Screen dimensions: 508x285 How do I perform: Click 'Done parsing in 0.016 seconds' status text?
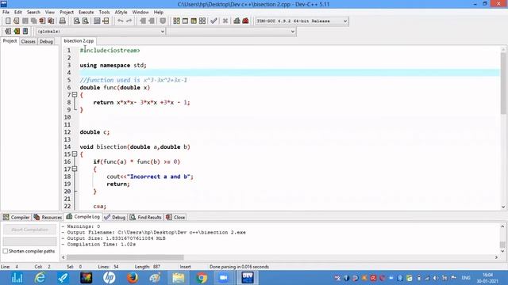[239, 267]
